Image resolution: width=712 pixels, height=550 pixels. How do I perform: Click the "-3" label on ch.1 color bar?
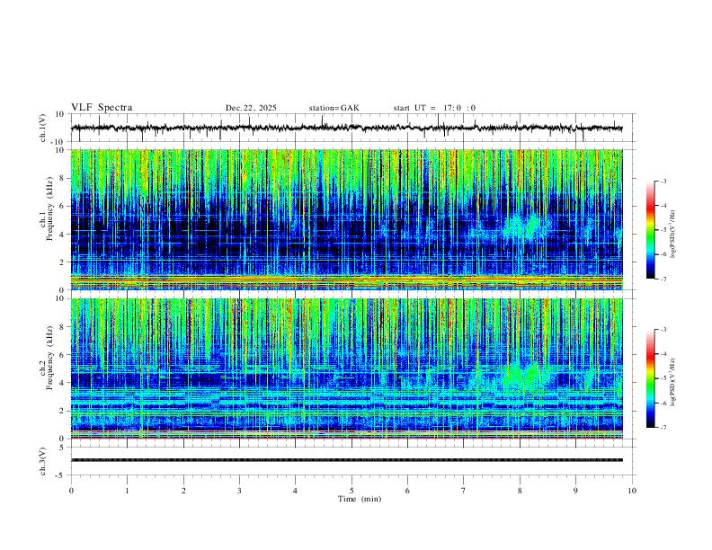(x=663, y=181)
